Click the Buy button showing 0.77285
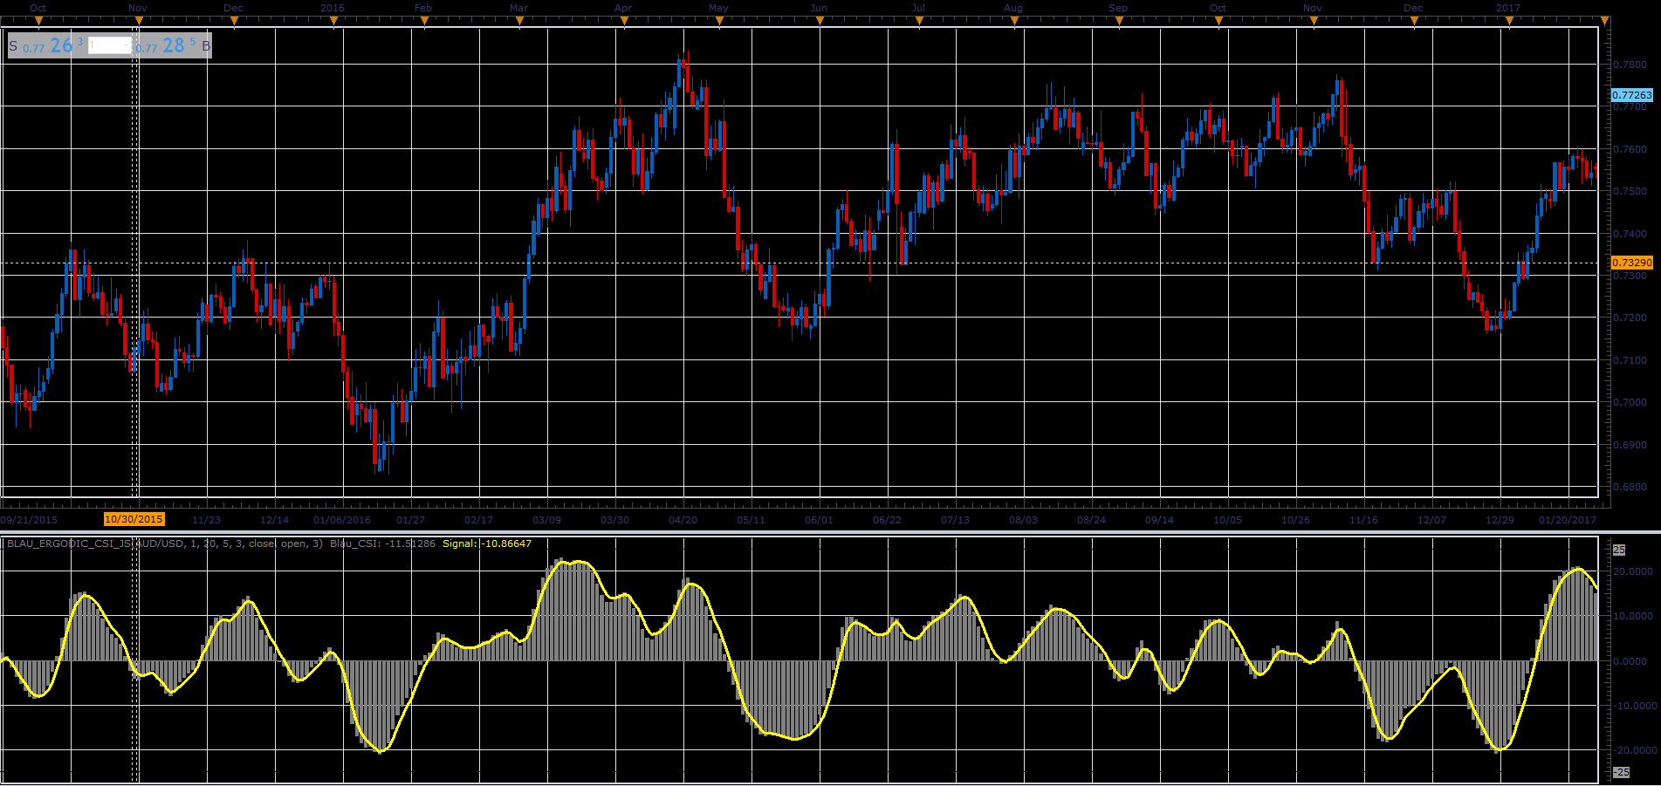Screen dimensions: 1661x786 coord(173,45)
